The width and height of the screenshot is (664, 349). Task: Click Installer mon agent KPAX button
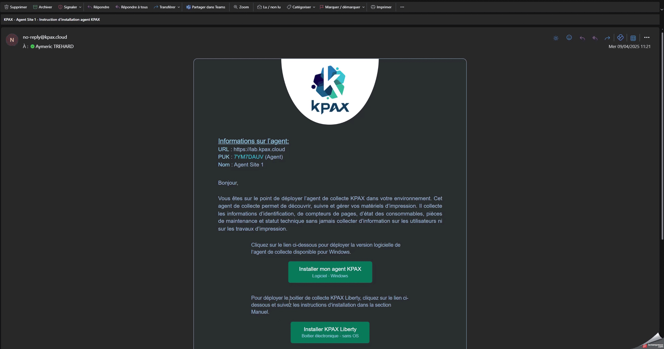(x=330, y=272)
